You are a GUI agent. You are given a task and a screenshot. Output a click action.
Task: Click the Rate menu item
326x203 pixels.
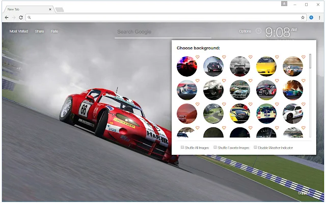[55, 31]
